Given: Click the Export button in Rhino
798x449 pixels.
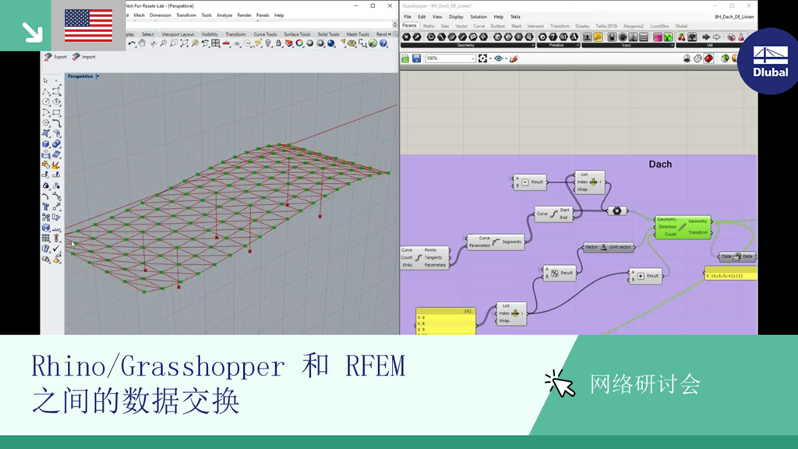Looking at the screenshot, I should click(x=55, y=56).
